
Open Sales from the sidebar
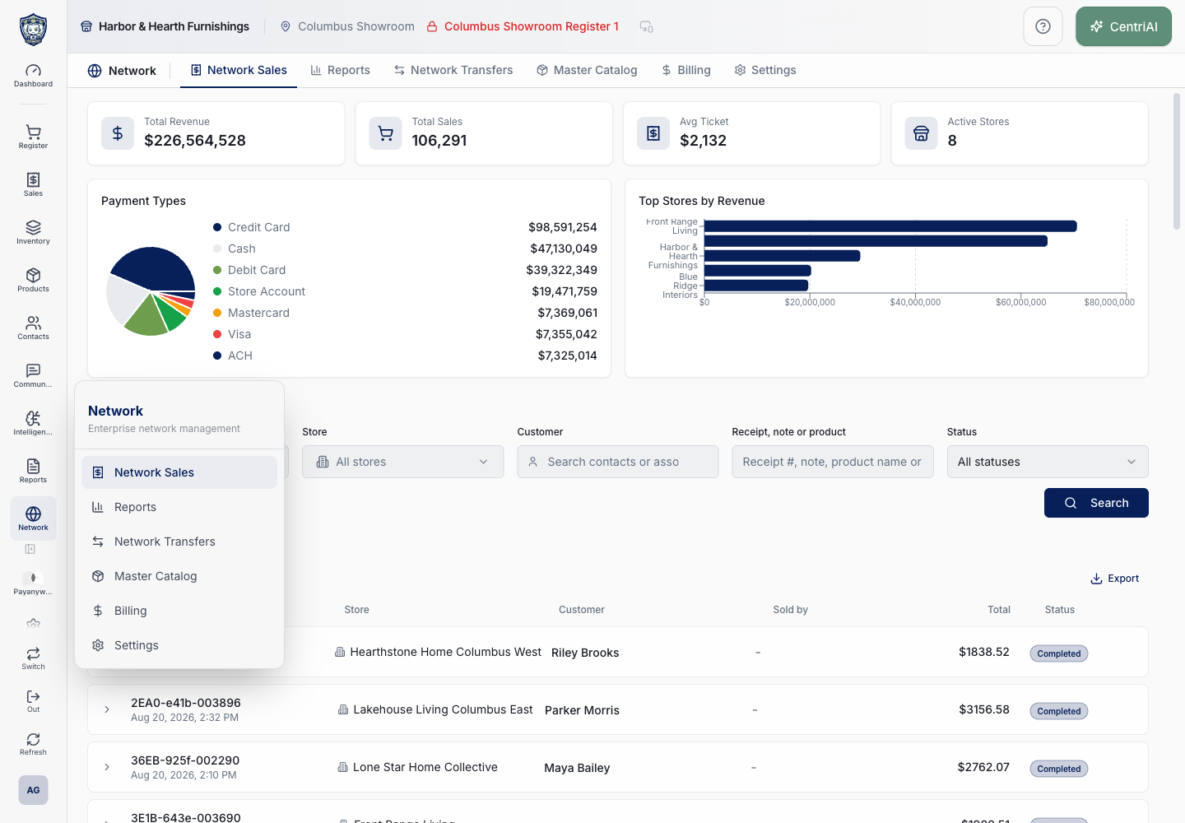click(33, 184)
